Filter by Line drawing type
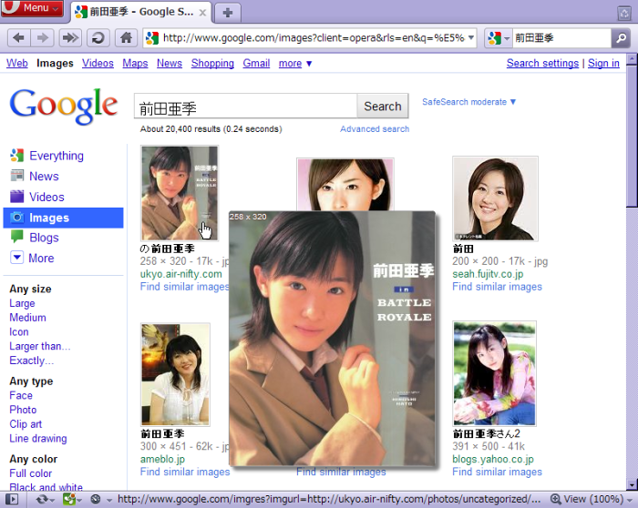Screen dimensions: 638x508 pos(38,439)
